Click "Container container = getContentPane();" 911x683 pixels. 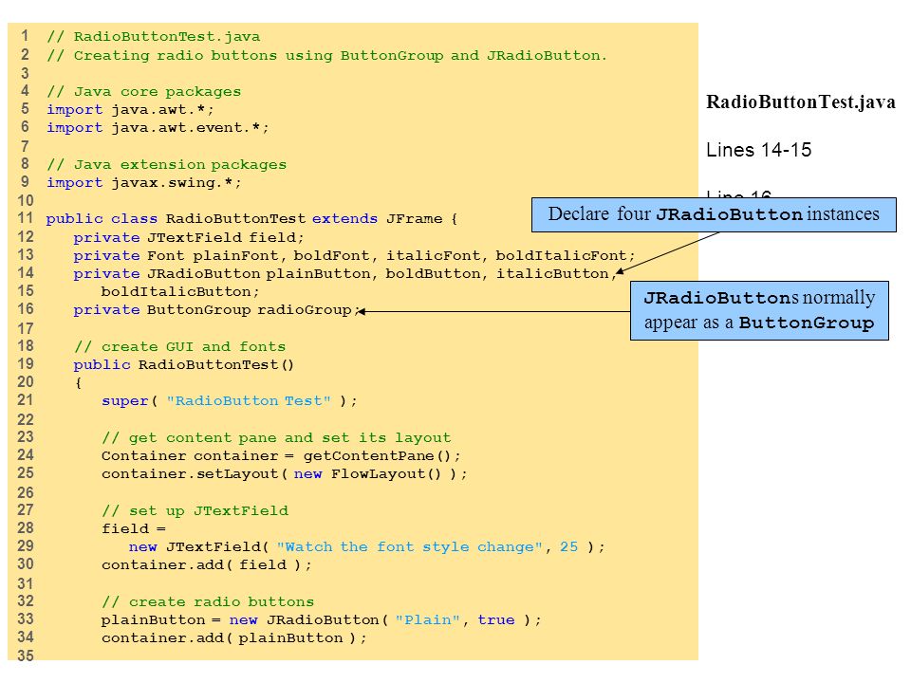coord(281,456)
